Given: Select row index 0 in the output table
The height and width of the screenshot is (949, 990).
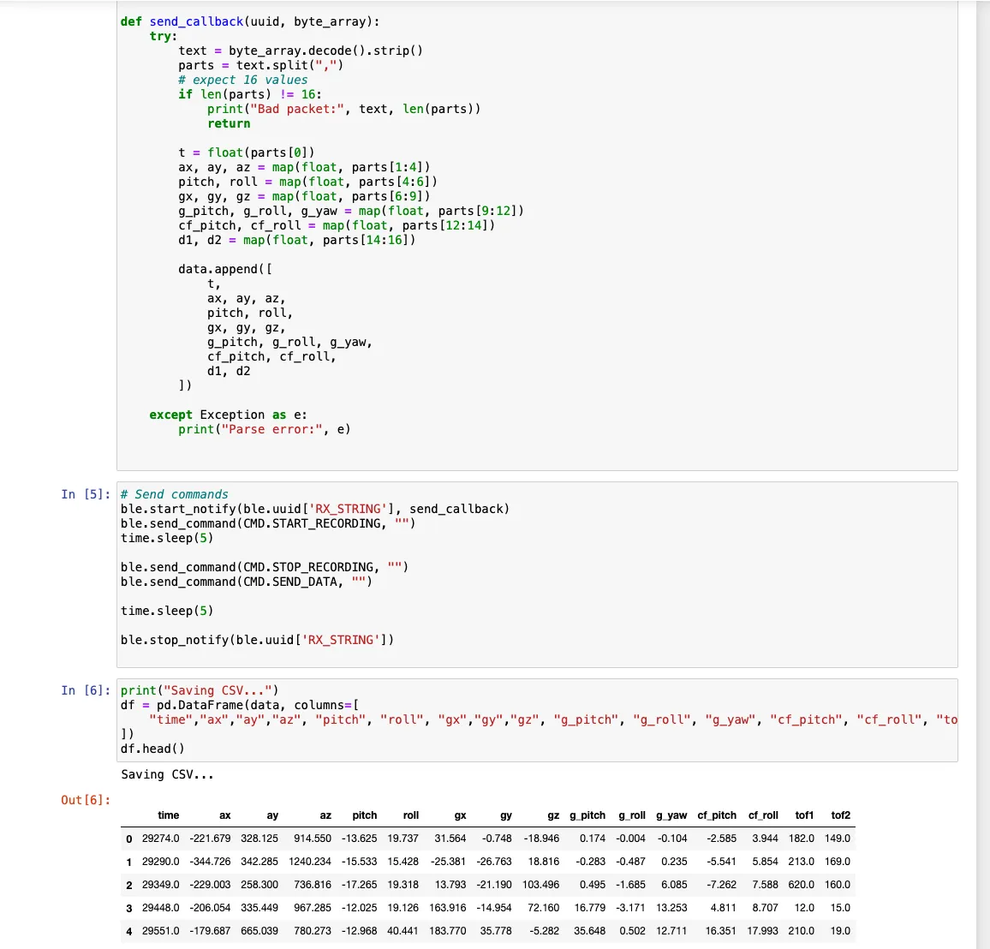Looking at the screenshot, I should coord(128,839).
